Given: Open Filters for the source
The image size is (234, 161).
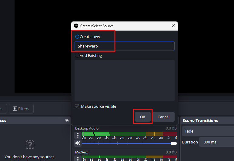Looking at the screenshot, I should [21, 109].
